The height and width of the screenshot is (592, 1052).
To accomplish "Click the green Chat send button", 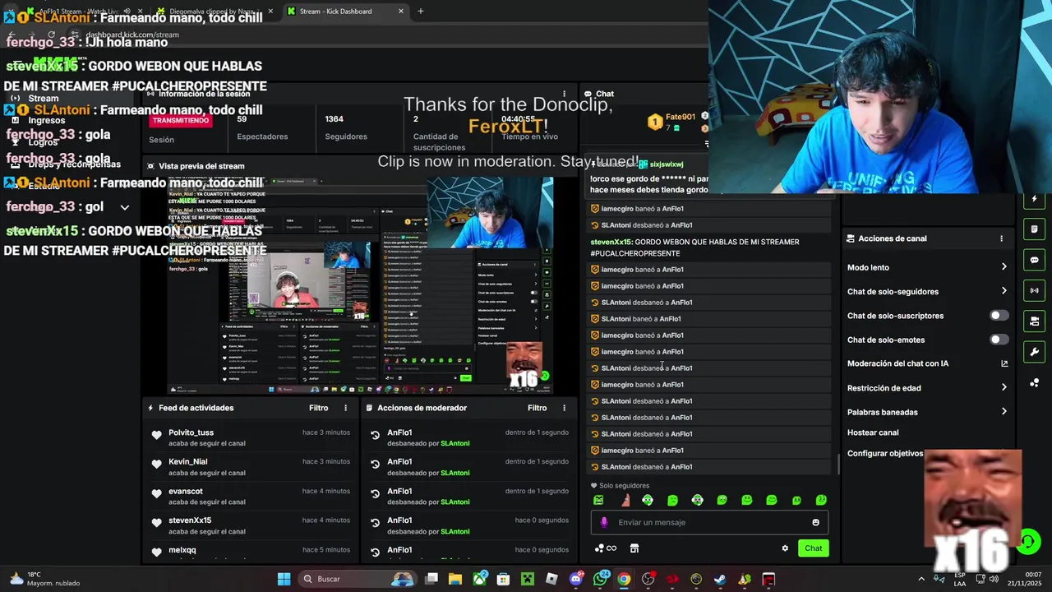I will [813, 548].
